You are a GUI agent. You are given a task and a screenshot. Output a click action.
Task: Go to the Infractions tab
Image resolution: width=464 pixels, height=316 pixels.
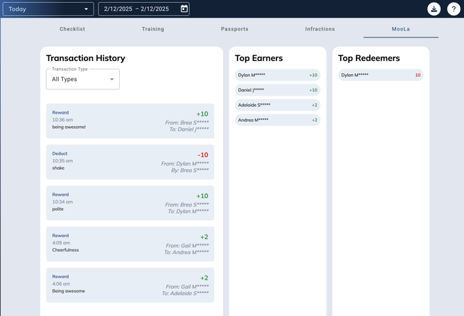320,29
